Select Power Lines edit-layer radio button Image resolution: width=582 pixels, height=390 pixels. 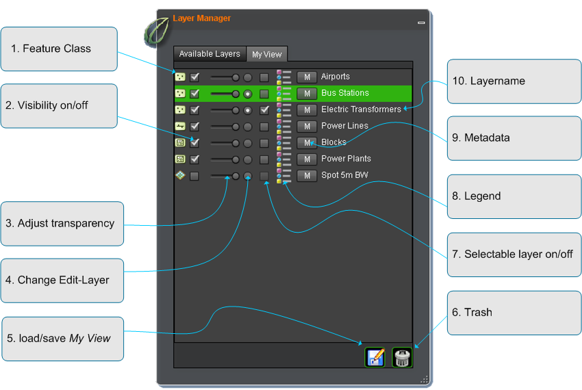(x=248, y=127)
